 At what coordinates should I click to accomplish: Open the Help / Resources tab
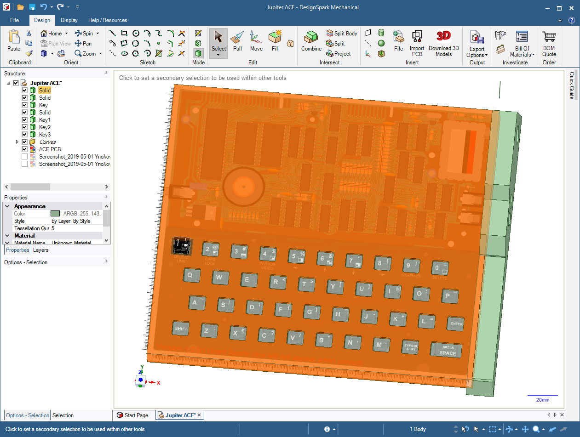(108, 20)
